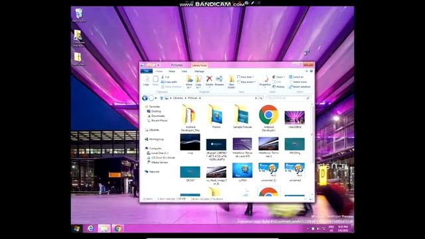
Task: Click the Back navigation button
Action: (145, 98)
